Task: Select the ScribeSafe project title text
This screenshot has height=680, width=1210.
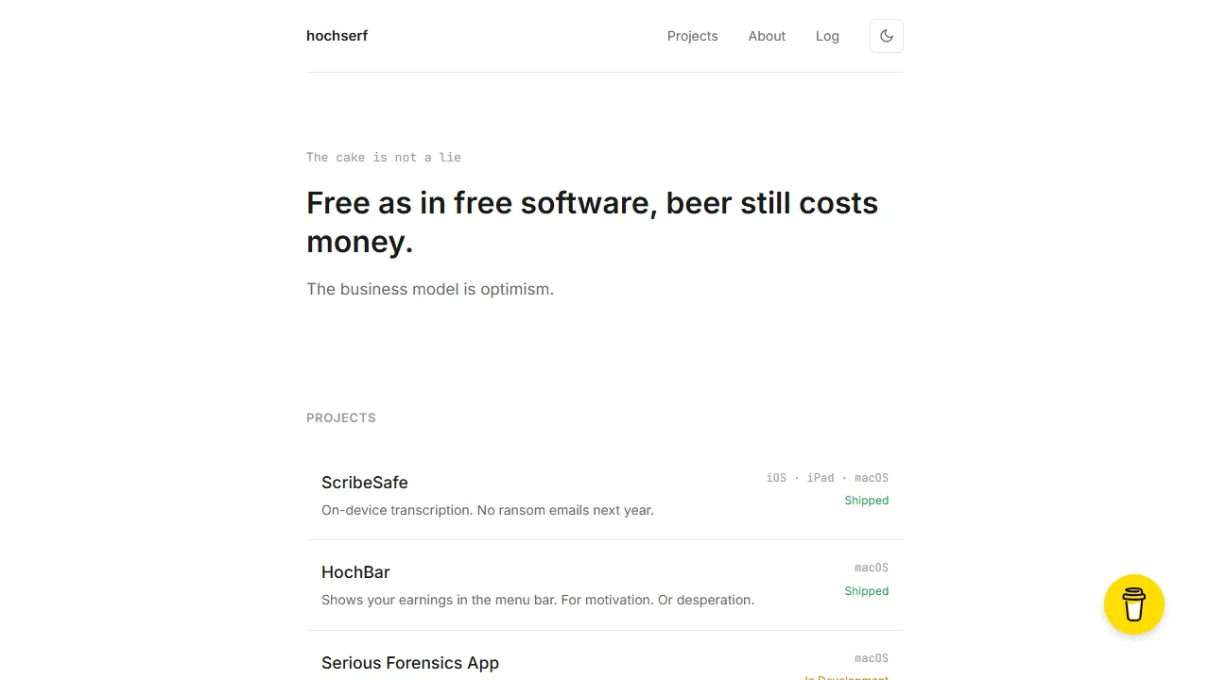Action: point(364,483)
